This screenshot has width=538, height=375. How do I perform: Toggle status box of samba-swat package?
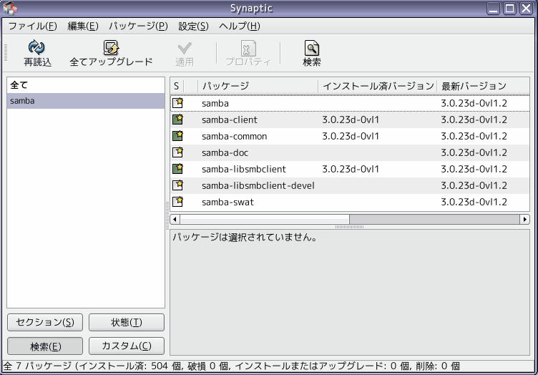pyautogui.click(x=177, y=201)
